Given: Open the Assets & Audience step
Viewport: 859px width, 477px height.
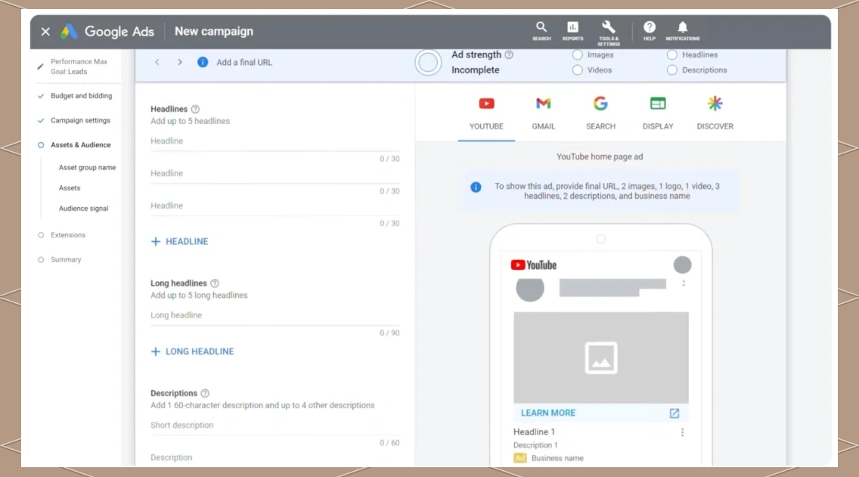Looking at the screenshot, I should tap(80, 145).
